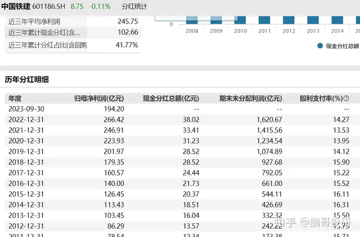This screenshot has height=237, width=360.
Task: Click the 近三年平均净利润 label
Action: pos(34,22)
